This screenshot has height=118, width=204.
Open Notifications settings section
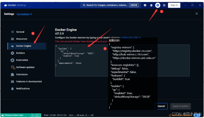click(x=27, y=89)
